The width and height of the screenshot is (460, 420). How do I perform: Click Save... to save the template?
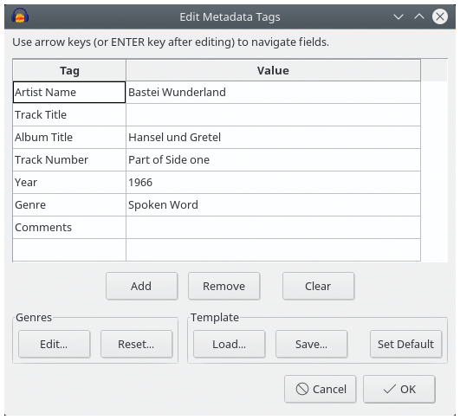click(x=312, y=344)
